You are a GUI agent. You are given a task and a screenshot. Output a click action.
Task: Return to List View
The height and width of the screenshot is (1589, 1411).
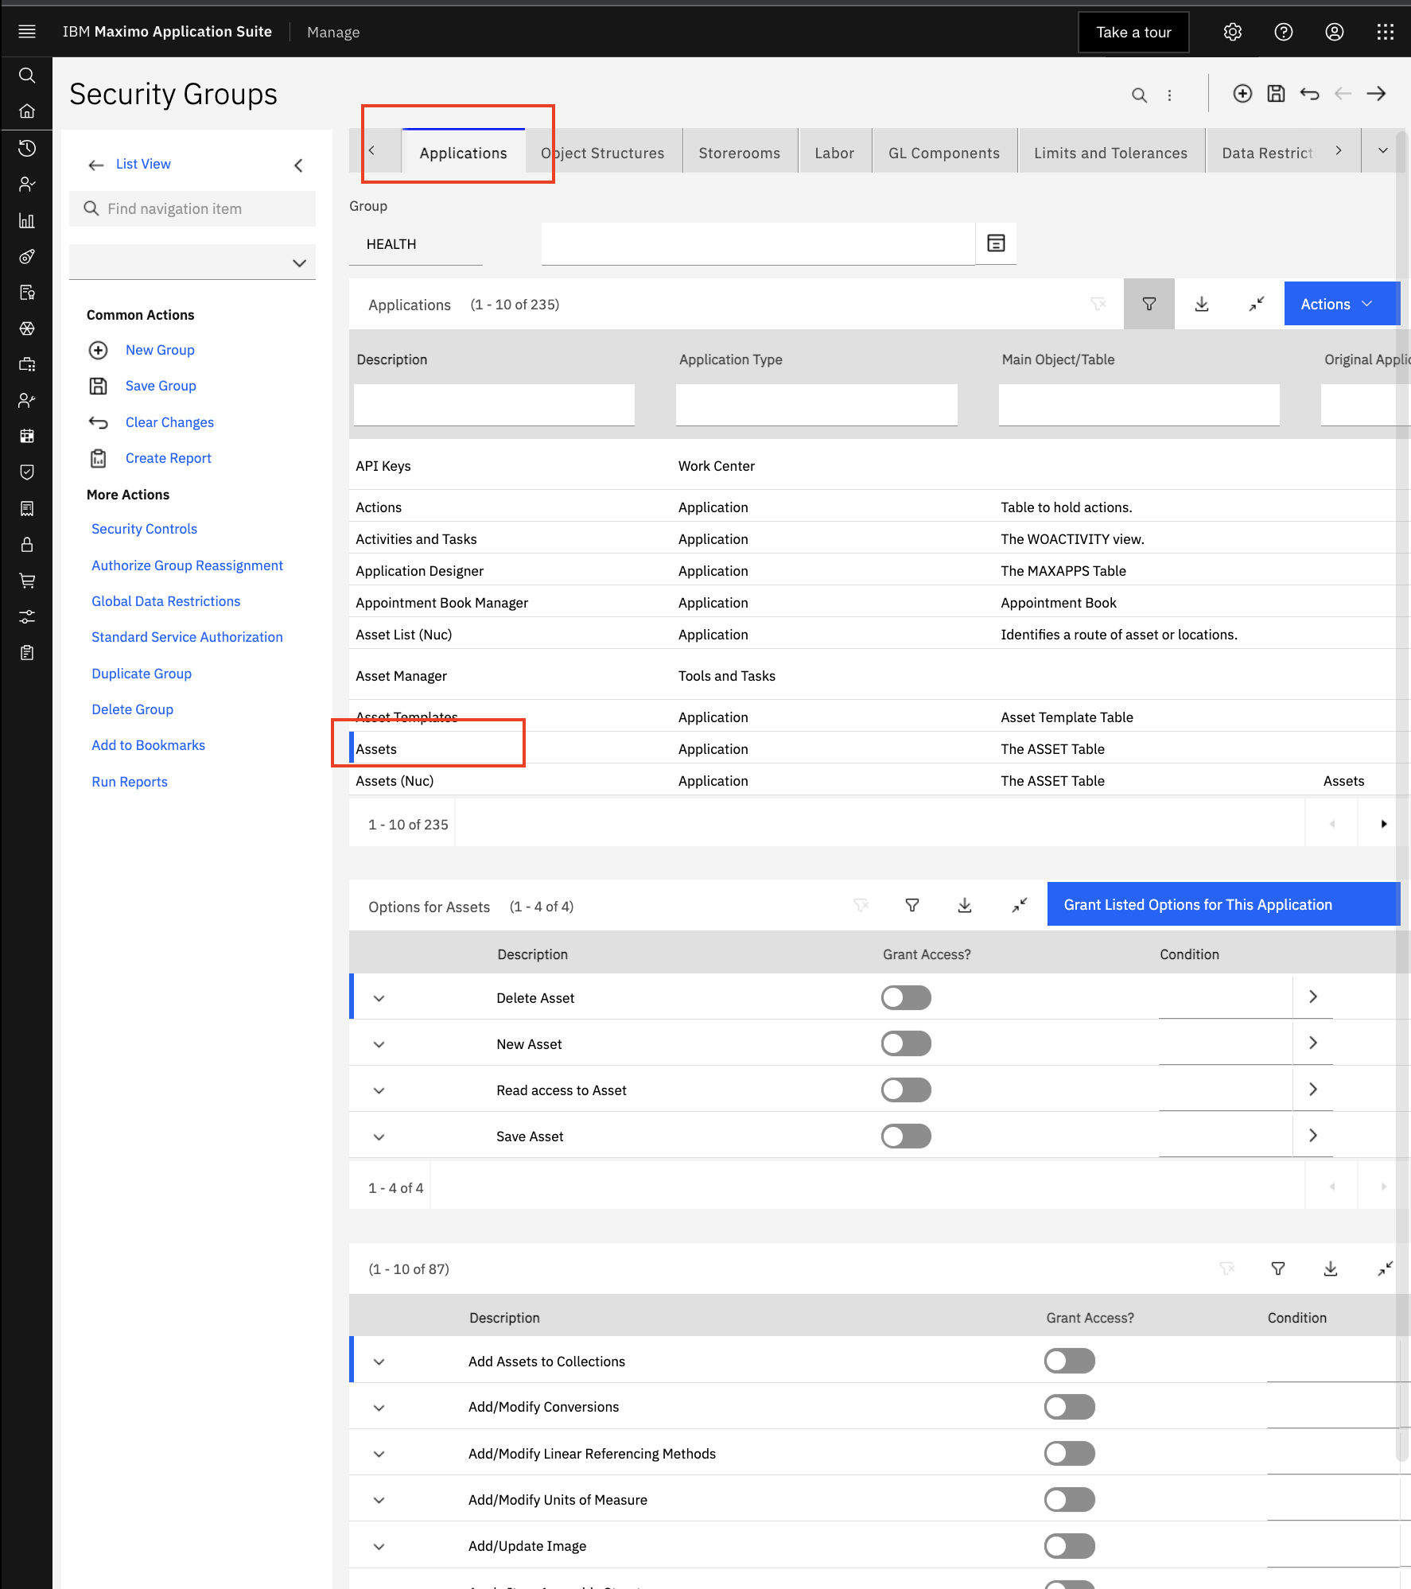(x=143, y=164)
